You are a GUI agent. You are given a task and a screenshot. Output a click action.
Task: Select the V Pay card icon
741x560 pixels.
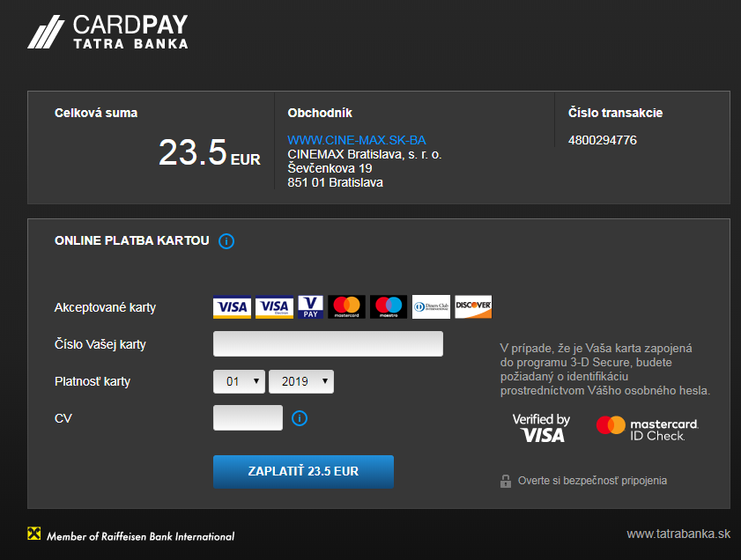point(311,306)
